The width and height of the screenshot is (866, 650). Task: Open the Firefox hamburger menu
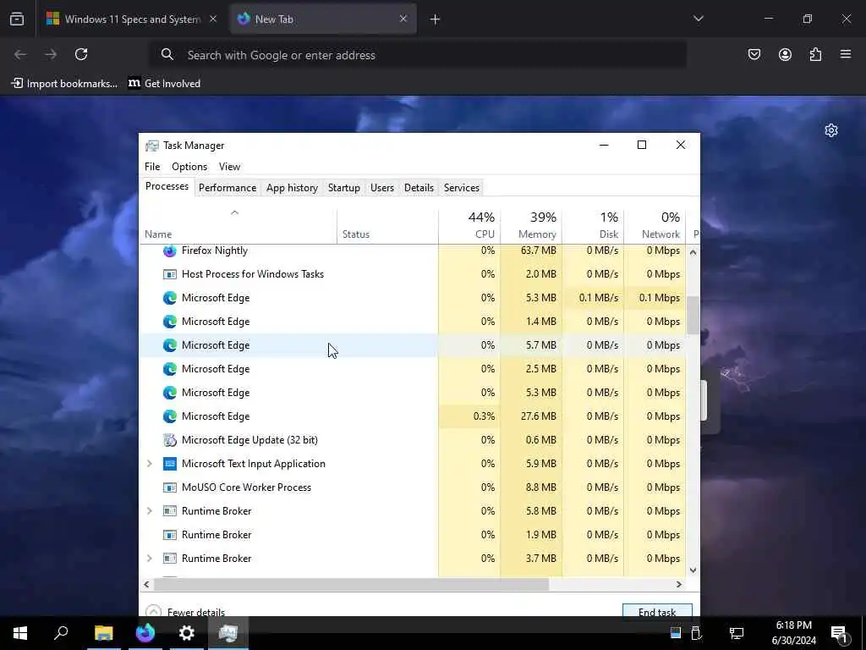[x=846, y=54]
